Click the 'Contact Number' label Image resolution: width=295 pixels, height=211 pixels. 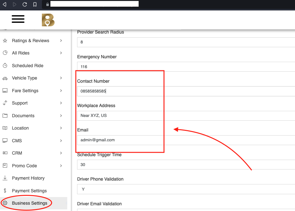coord(93,81)
